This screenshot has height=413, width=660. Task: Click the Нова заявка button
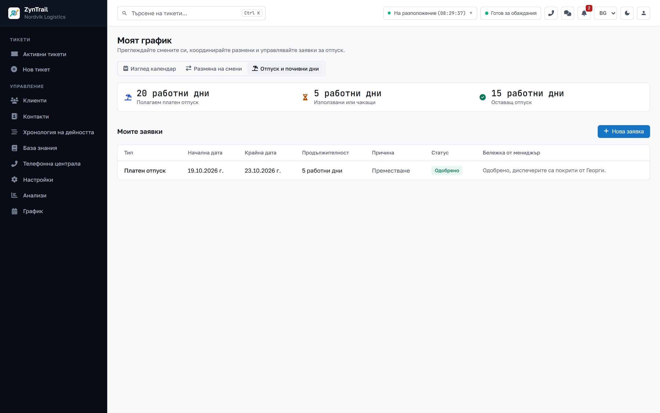pyautogui.click(x=624, y=132)
